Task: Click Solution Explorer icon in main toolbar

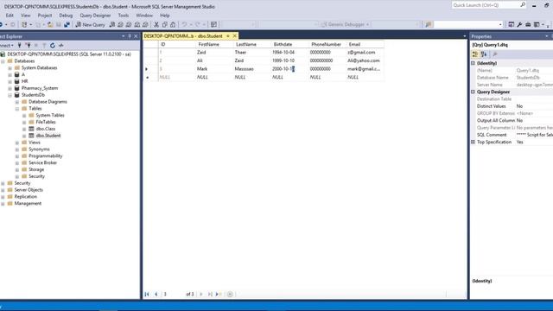Action: [x=511, y=24]
